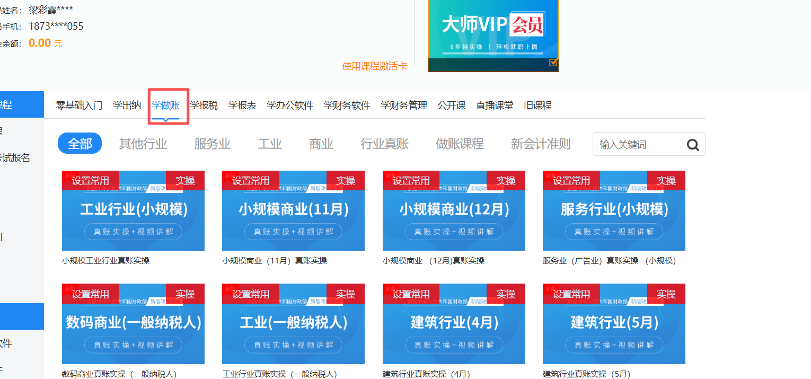Switch to 学报税 tab

(204, 105)
